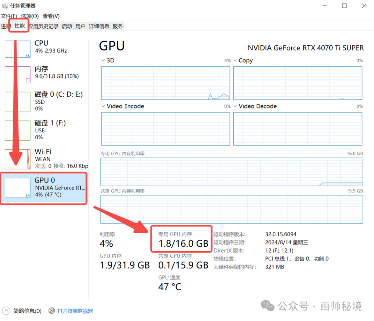
Task: Click the Video Encode usage graph
Action: [166, 129]
